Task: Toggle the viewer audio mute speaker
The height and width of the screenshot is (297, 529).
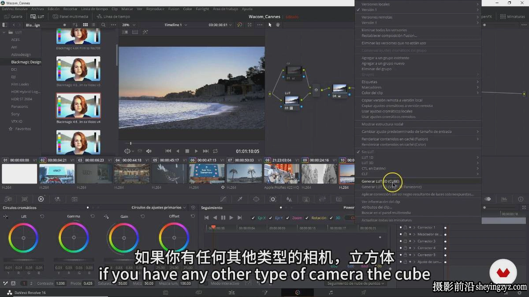Action: pyautogui.click(x=149, y=151)
